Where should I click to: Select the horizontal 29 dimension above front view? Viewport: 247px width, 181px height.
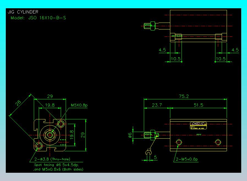click(50, 96)
